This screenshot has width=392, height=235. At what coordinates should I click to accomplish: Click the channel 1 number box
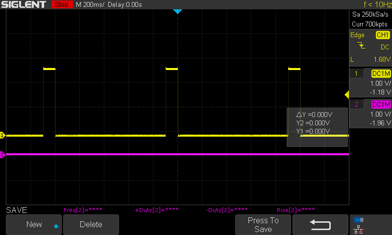[x=356, y=73]
